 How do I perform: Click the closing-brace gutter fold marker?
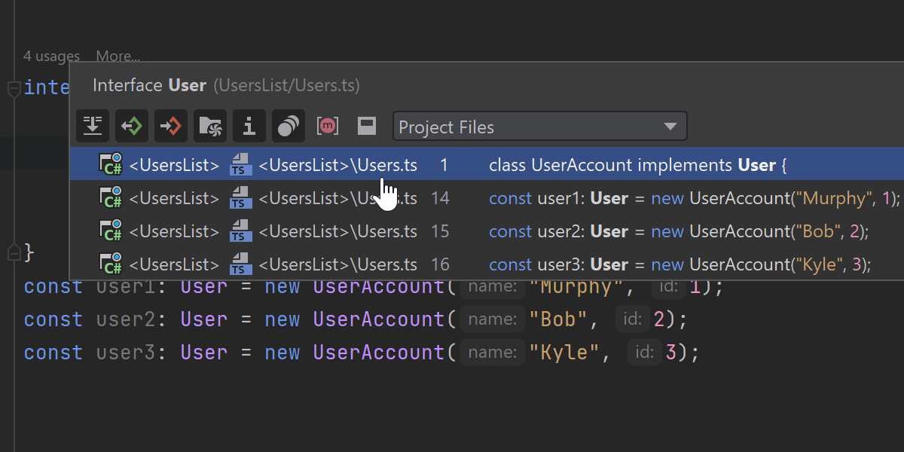pyautogui.click(x=14, y=252)
